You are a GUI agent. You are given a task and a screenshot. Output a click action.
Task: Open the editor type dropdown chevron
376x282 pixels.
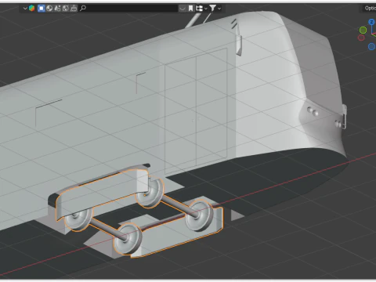click(x=25, y=9)
